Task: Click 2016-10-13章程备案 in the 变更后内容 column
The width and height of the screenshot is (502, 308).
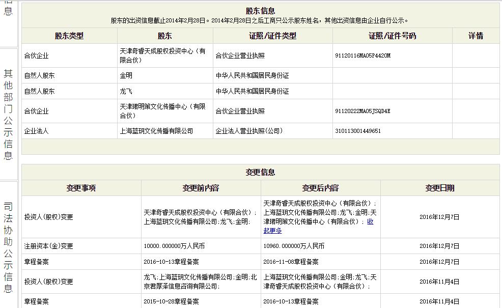Action: [x=291, y=301]
